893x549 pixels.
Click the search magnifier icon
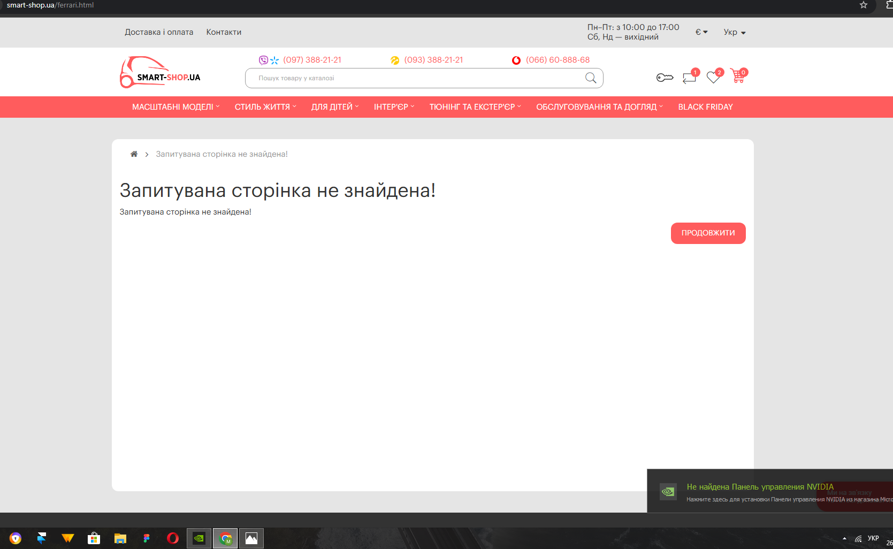pyautogui.click(x=591, y=78)
